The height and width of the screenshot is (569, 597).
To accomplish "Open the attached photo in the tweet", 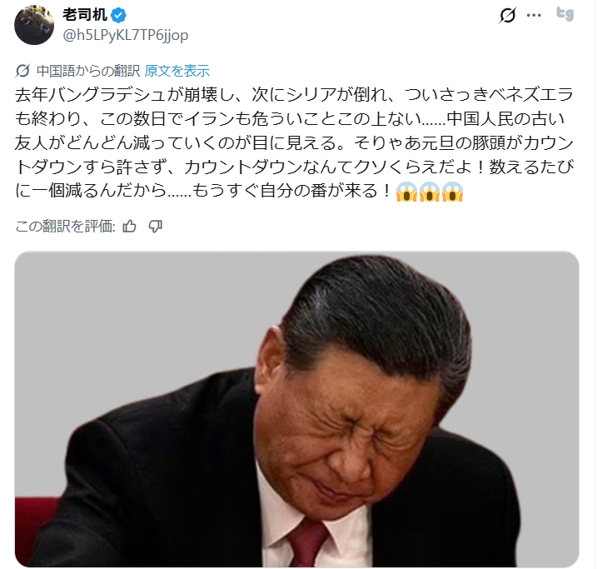I will tap(297, 409).
